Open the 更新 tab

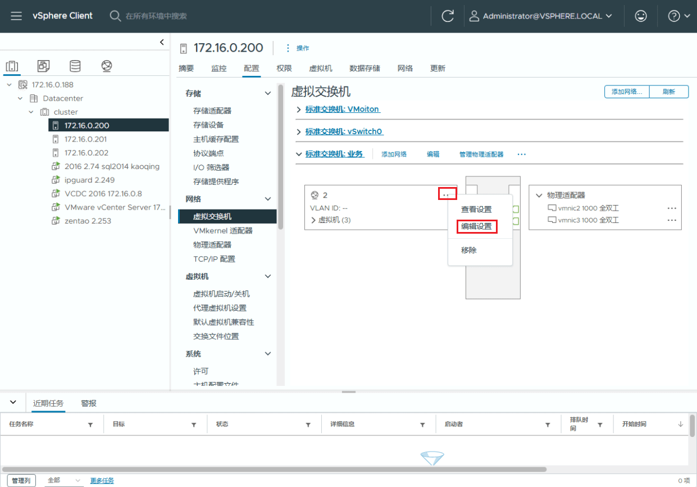(438, 69)
